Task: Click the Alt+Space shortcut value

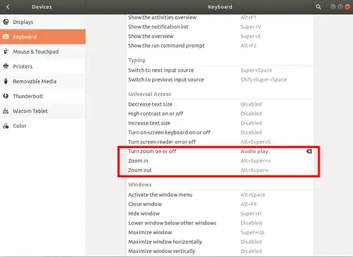Action: tap(253, 195)
